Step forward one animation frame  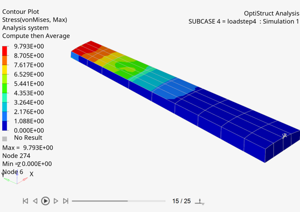(x=56, y=201)
